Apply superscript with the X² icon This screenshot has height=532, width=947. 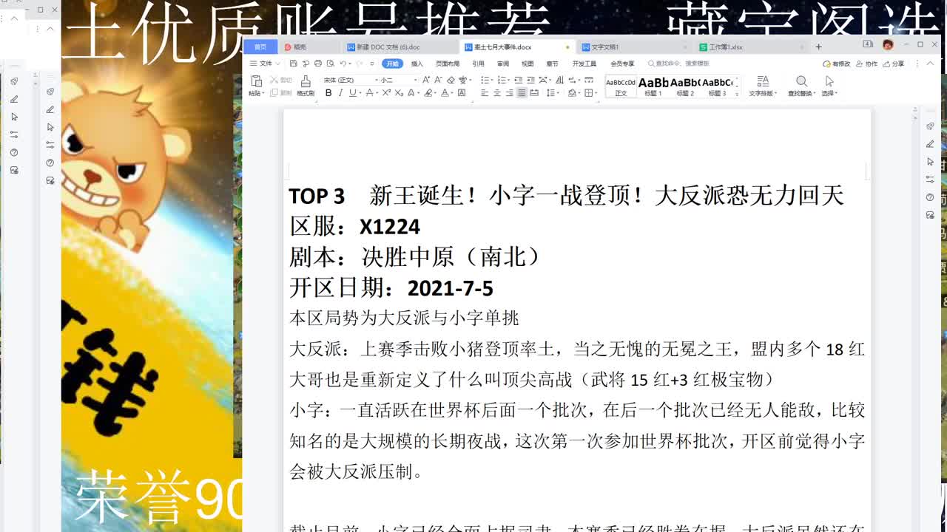tap(385, 93)
